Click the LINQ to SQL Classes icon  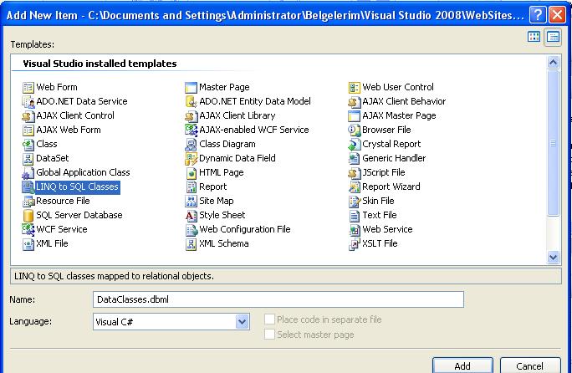click(28, 187)
